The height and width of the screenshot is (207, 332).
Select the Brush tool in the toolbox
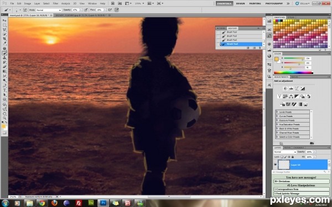tap(4, 53)
